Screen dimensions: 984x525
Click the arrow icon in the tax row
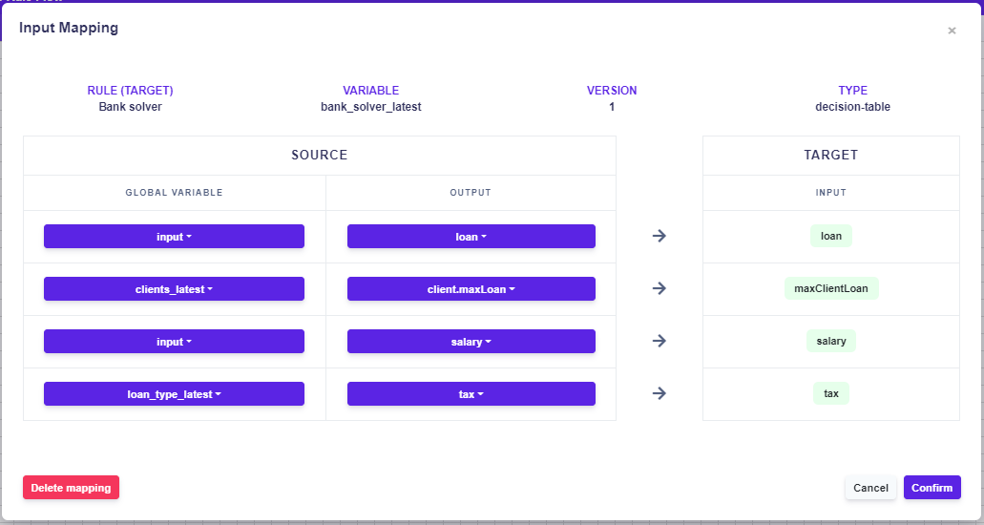[659, 393]
